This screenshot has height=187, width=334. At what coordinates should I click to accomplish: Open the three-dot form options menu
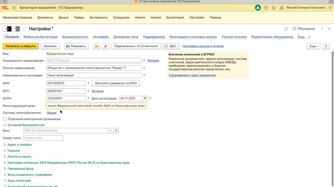[x=322, y=29]
